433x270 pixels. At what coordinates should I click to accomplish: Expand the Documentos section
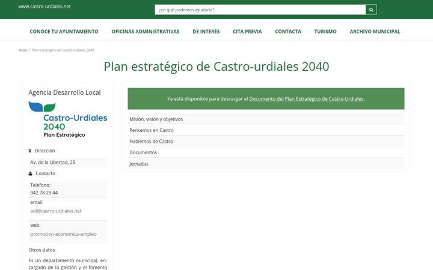click(x=266, y=152)
